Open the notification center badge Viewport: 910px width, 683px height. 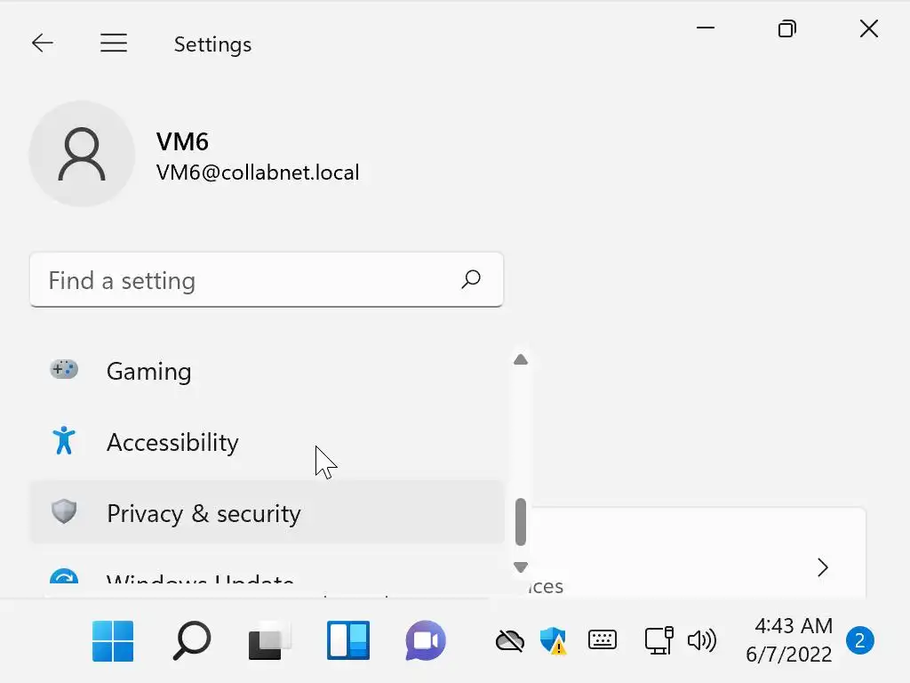(859, 640)
